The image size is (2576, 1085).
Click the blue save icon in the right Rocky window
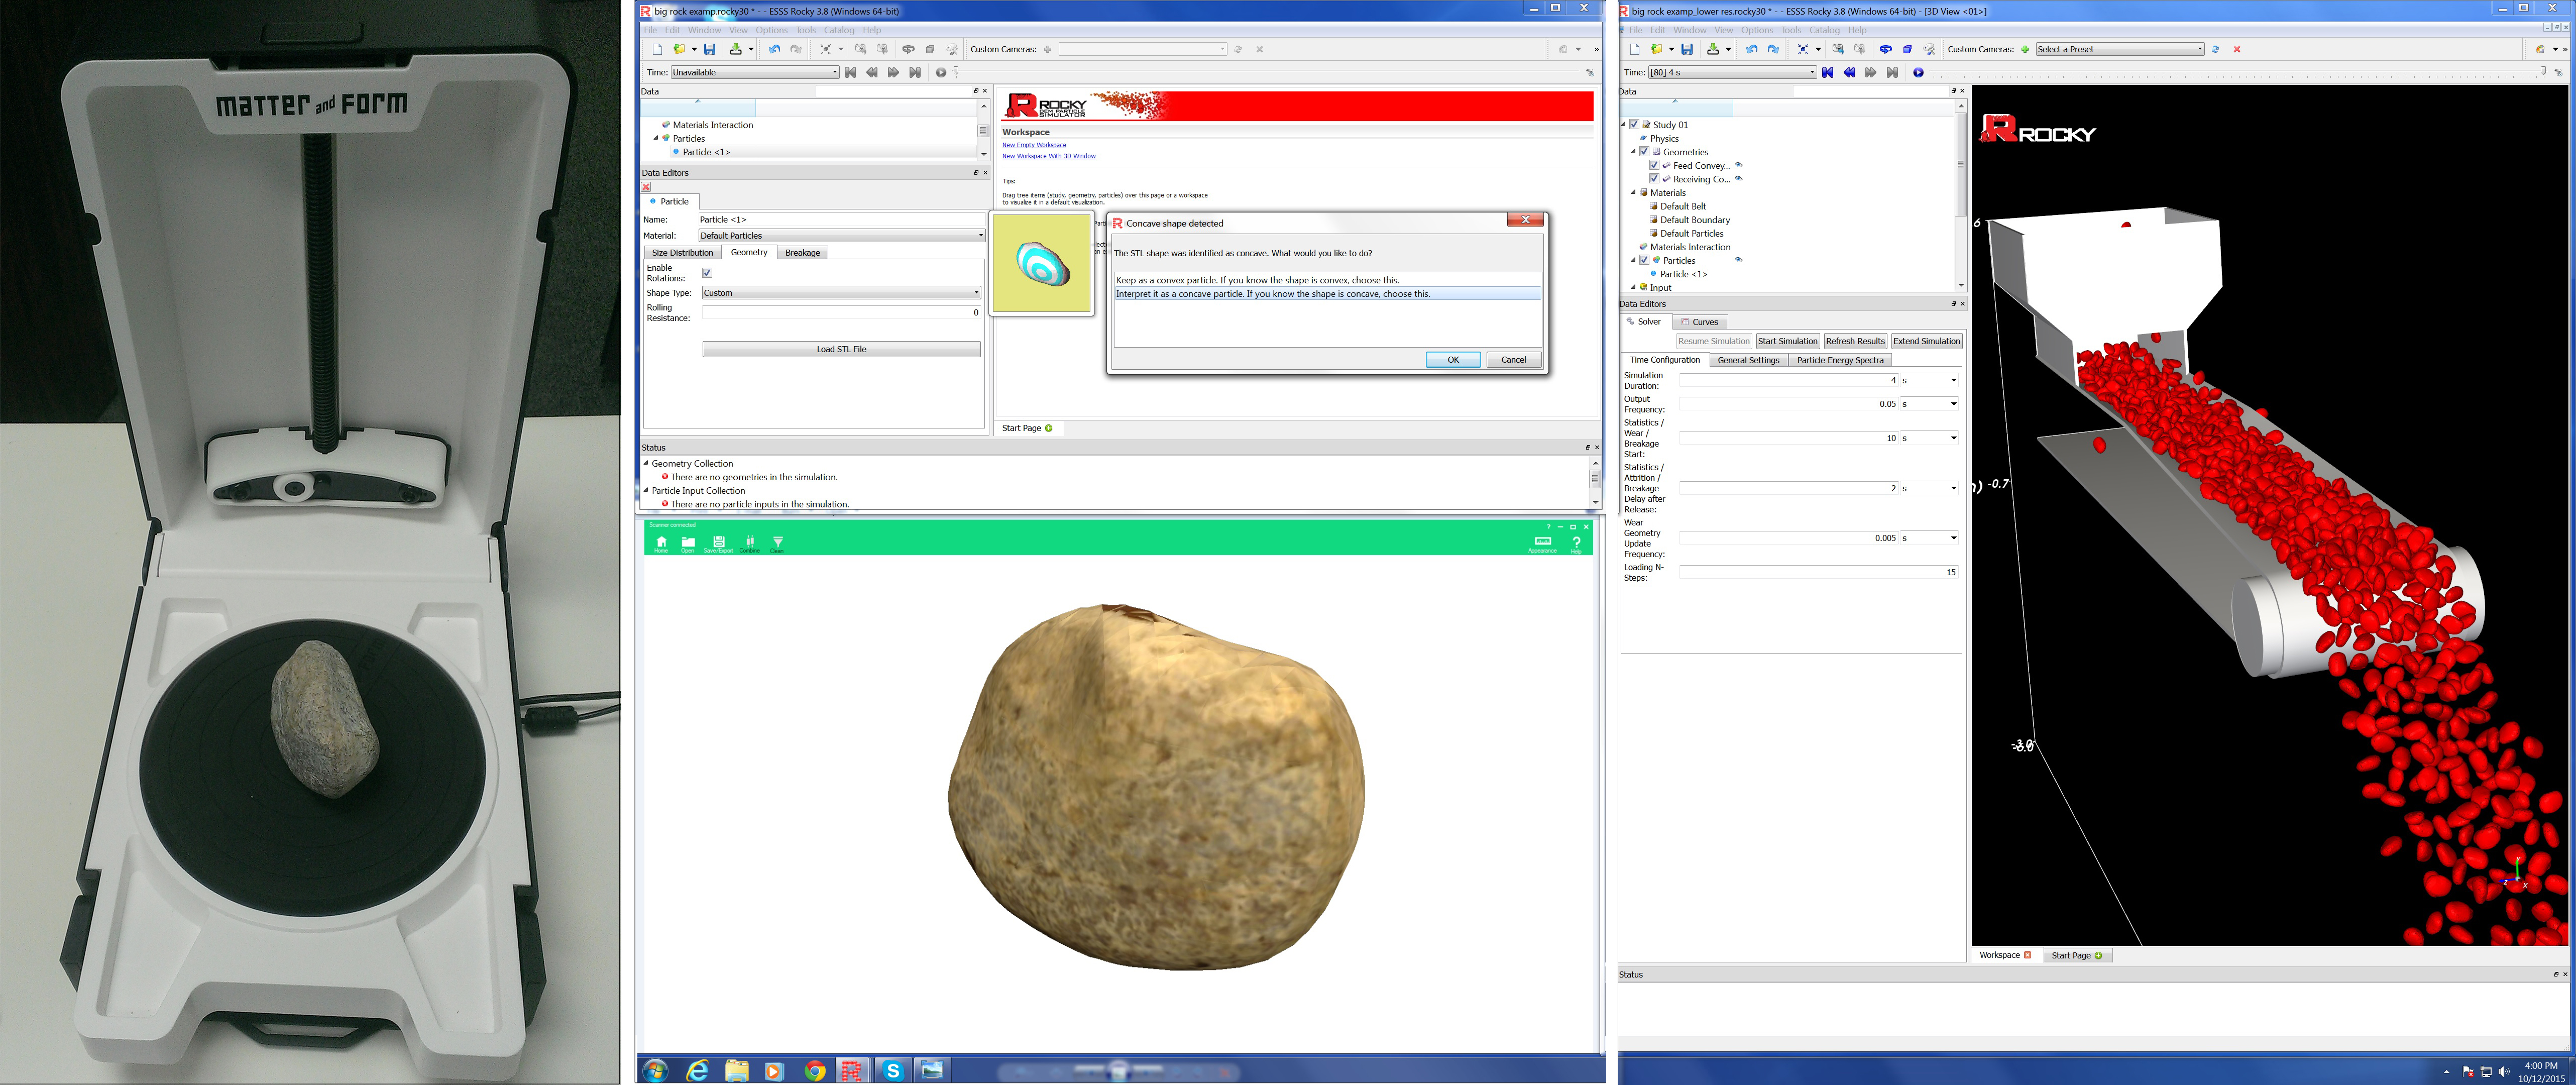coord(1687,49)
